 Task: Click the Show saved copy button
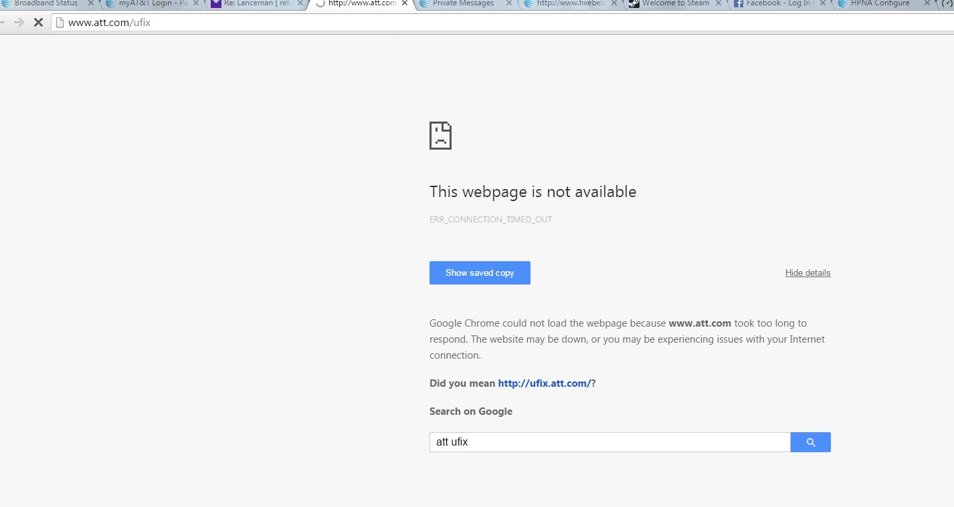[480, 273]
